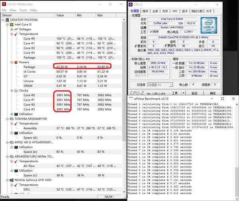Open the Help menu in HWMonitor

point(33,10)
